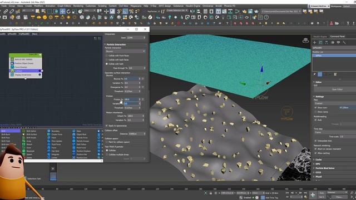Open the Animation menu
This screenshot has width=356, height=200.
(x=50, y=6)
